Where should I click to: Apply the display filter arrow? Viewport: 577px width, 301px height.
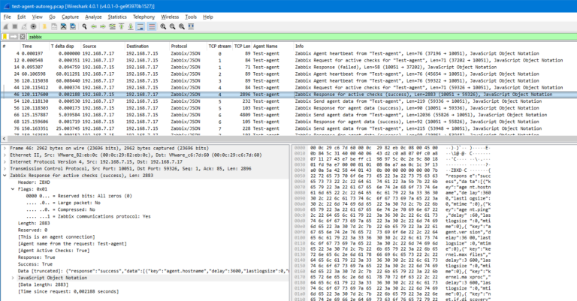click(x=14, y=37)
